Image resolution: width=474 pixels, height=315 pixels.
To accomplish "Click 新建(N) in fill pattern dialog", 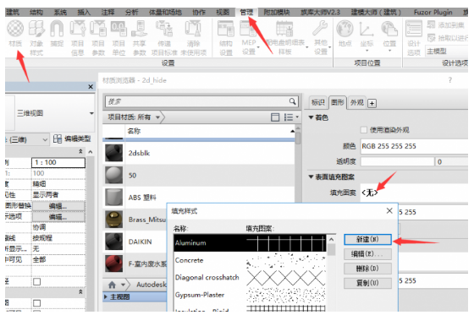I will pos(367,240).
